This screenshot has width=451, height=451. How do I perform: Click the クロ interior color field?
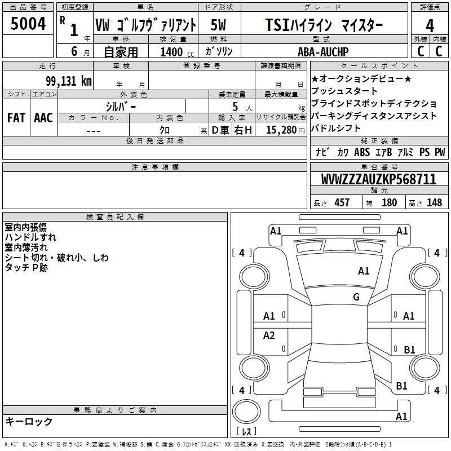(165, 130)
